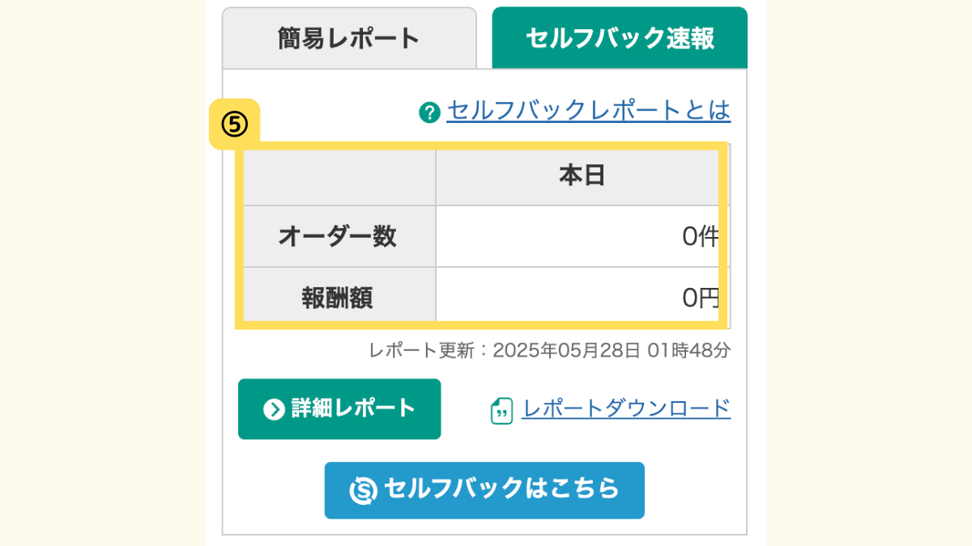Select the セルフバック速報 tab

620,38
